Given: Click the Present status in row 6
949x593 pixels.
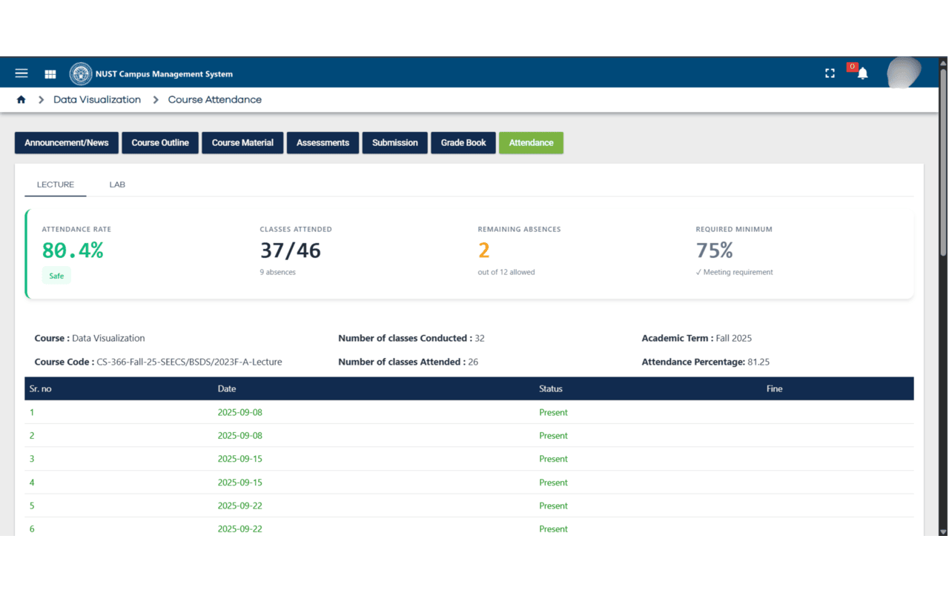Looking at the screenshot, I should coord(553,529).
